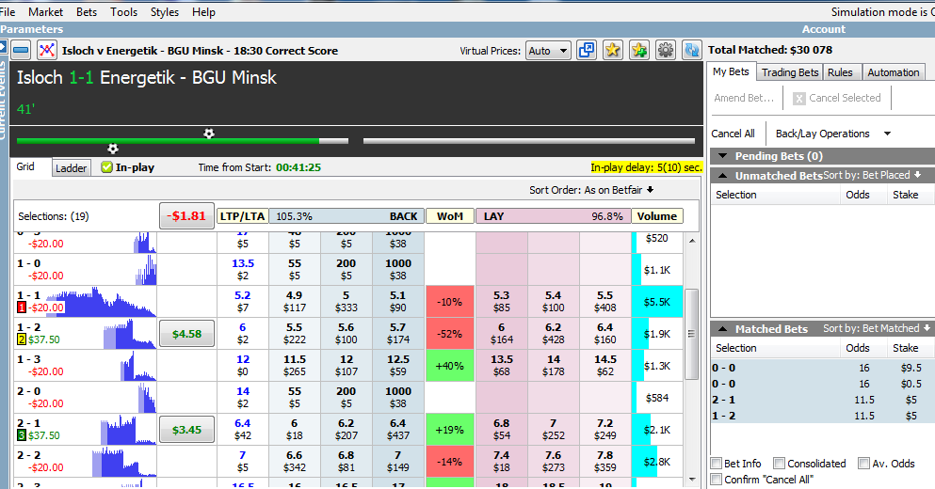The height and width of the screenshot is (489, 935).
Task: Enable the Consolidated checkbox
Action: click(779, 464)
